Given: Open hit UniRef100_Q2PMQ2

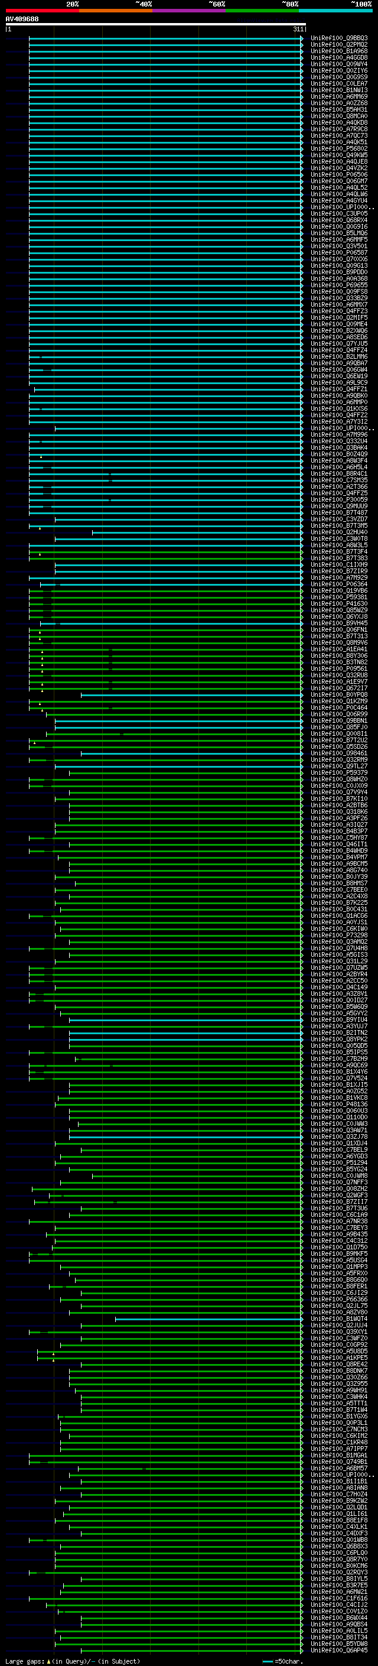Looking at the screenshot, I should tap(338, 45).
